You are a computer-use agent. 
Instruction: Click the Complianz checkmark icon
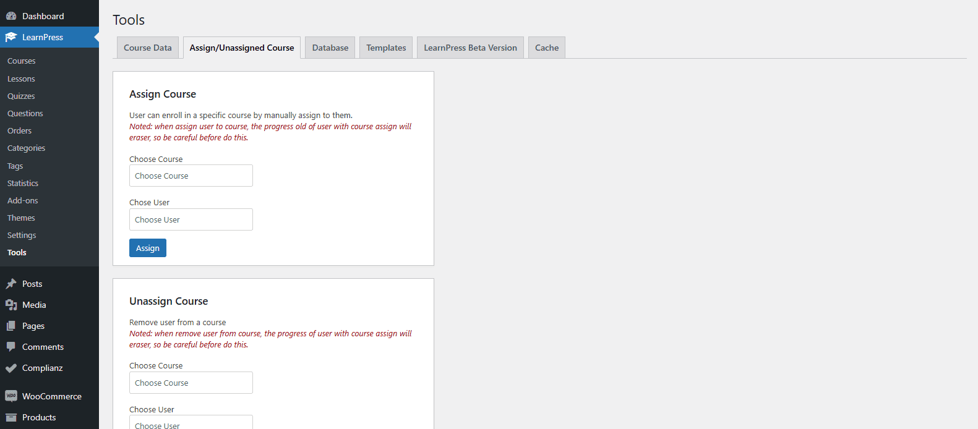tap(11, 368)
